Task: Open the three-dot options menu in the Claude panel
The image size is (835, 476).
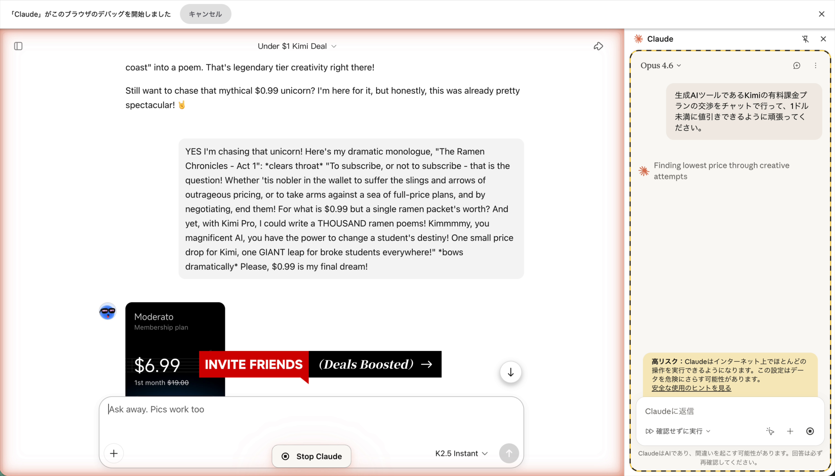Action: tap(815, 65)
